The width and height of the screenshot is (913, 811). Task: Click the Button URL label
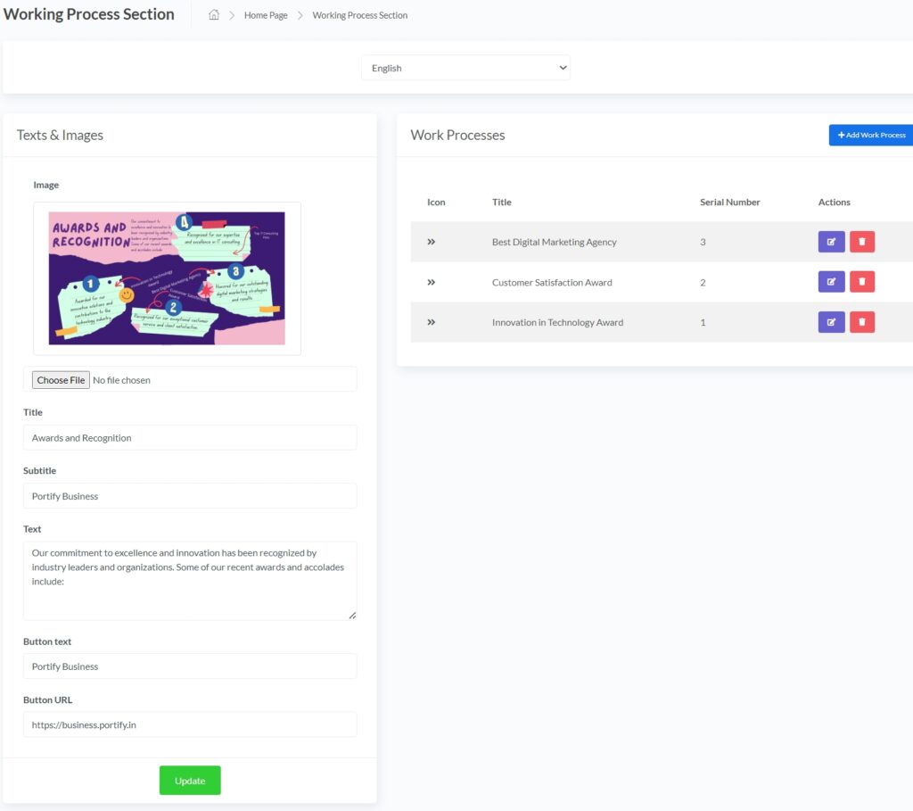pyautogui.click(x=48, y=699)
